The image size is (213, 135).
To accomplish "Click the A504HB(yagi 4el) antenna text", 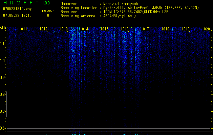I will [x=120, y=16].
